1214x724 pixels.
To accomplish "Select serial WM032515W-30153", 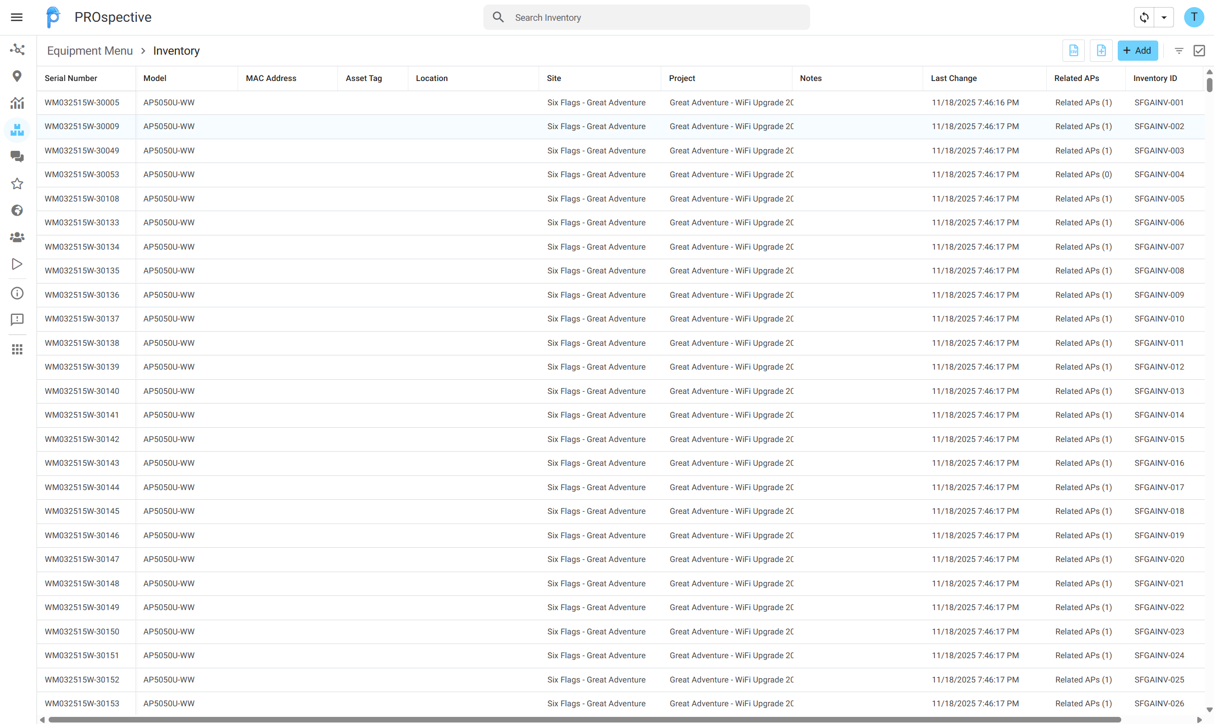I will [82, 704].
